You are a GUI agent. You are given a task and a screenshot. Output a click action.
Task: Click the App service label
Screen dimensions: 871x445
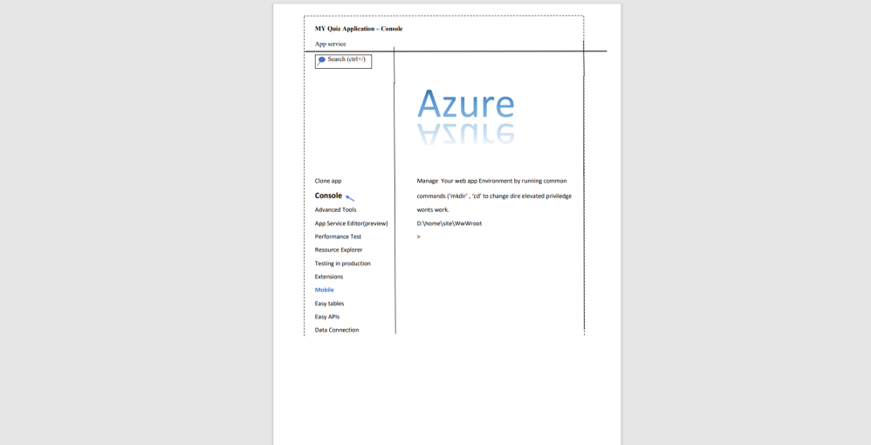[330, 44]
